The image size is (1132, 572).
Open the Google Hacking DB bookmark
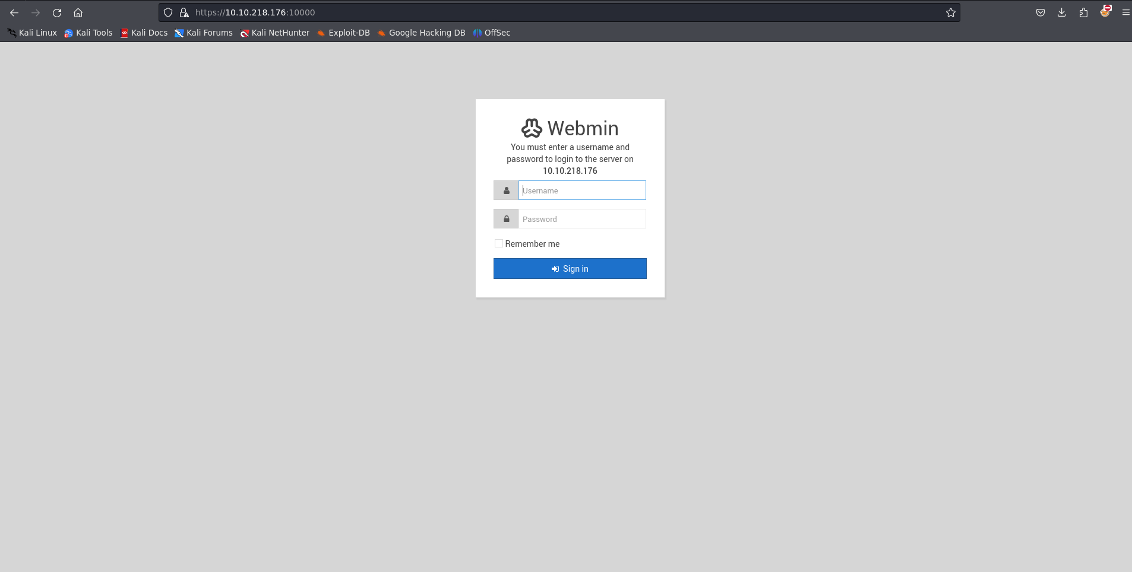(x=421, y=33)
